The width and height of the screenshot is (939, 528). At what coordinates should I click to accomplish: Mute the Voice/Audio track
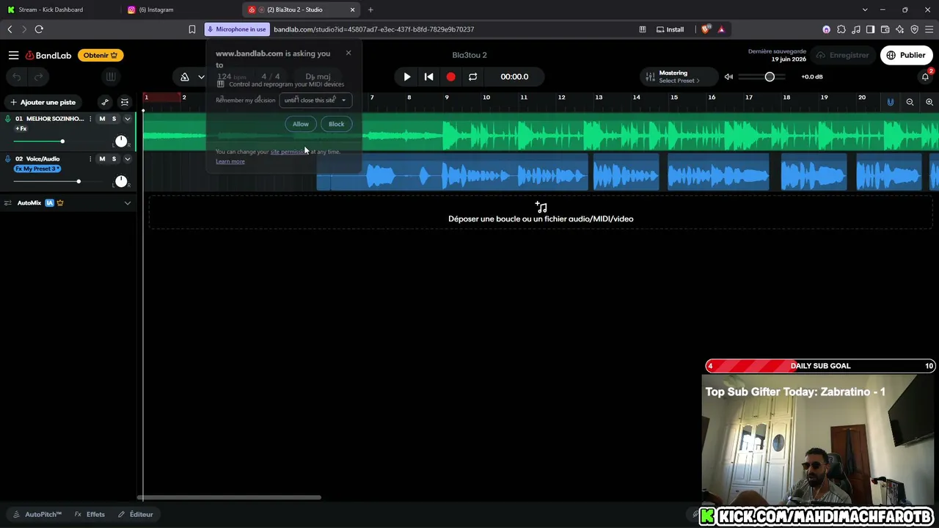102,158
